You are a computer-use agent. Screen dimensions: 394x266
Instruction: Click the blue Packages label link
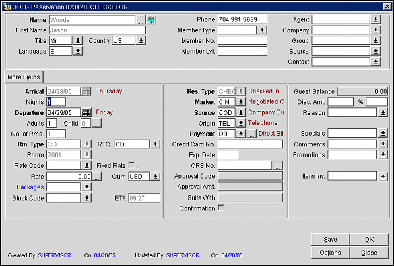tap(30, 187)
